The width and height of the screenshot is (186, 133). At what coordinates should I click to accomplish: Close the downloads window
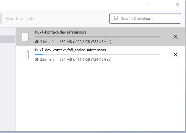[177, 5]
